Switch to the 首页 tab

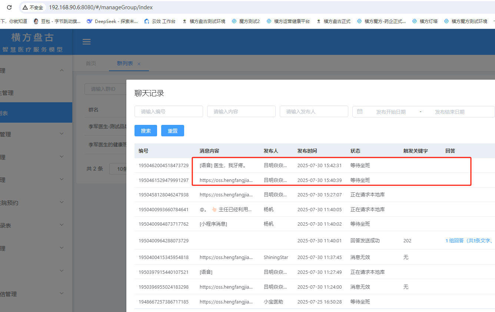(91, 63)
